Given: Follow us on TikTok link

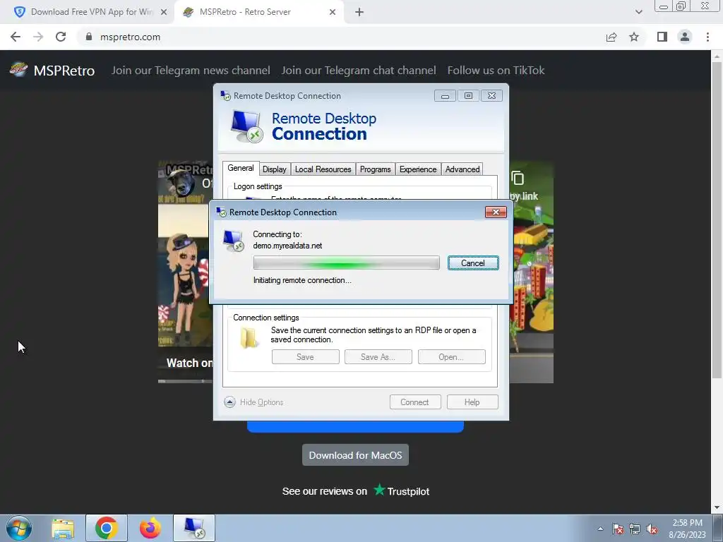Looking at the screenshot, I should [x=496, y=70].
